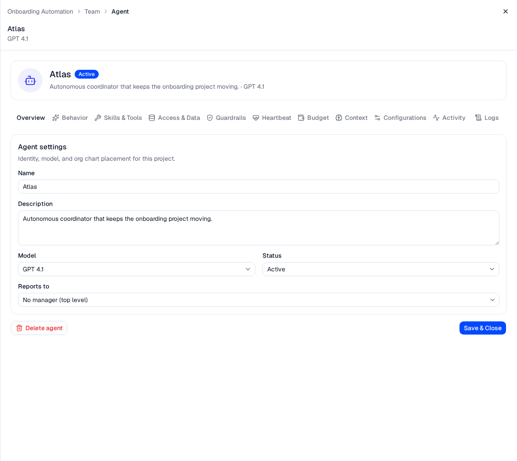517x461 pixels.
Task: Open the Budget tab
Action: pos(313,118)
